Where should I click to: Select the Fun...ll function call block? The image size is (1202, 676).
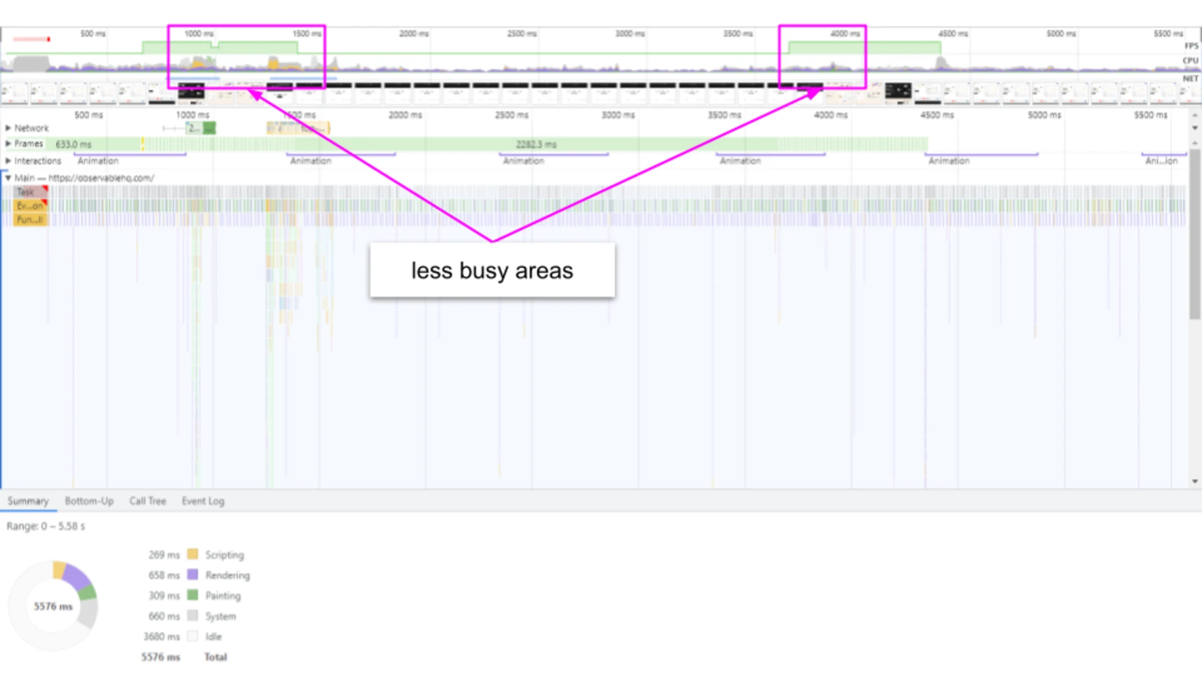[x=30, y=220]
